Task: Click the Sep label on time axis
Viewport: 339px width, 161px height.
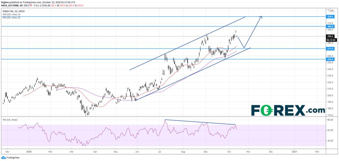Action: [206, 153]
